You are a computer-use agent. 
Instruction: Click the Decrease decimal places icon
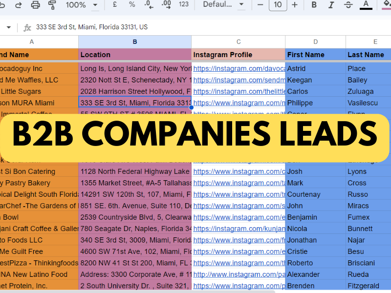149,5
